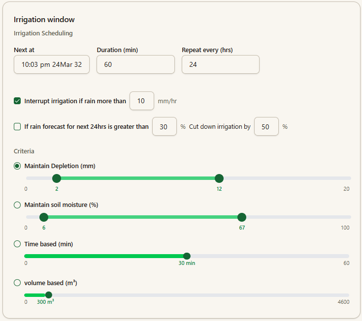
Task: Select the Time based (min) radio button
Action: [x=17, y=244]
